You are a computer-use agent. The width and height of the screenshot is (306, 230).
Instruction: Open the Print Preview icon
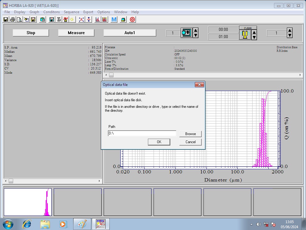pyautogui.click(x=19, y=19)
